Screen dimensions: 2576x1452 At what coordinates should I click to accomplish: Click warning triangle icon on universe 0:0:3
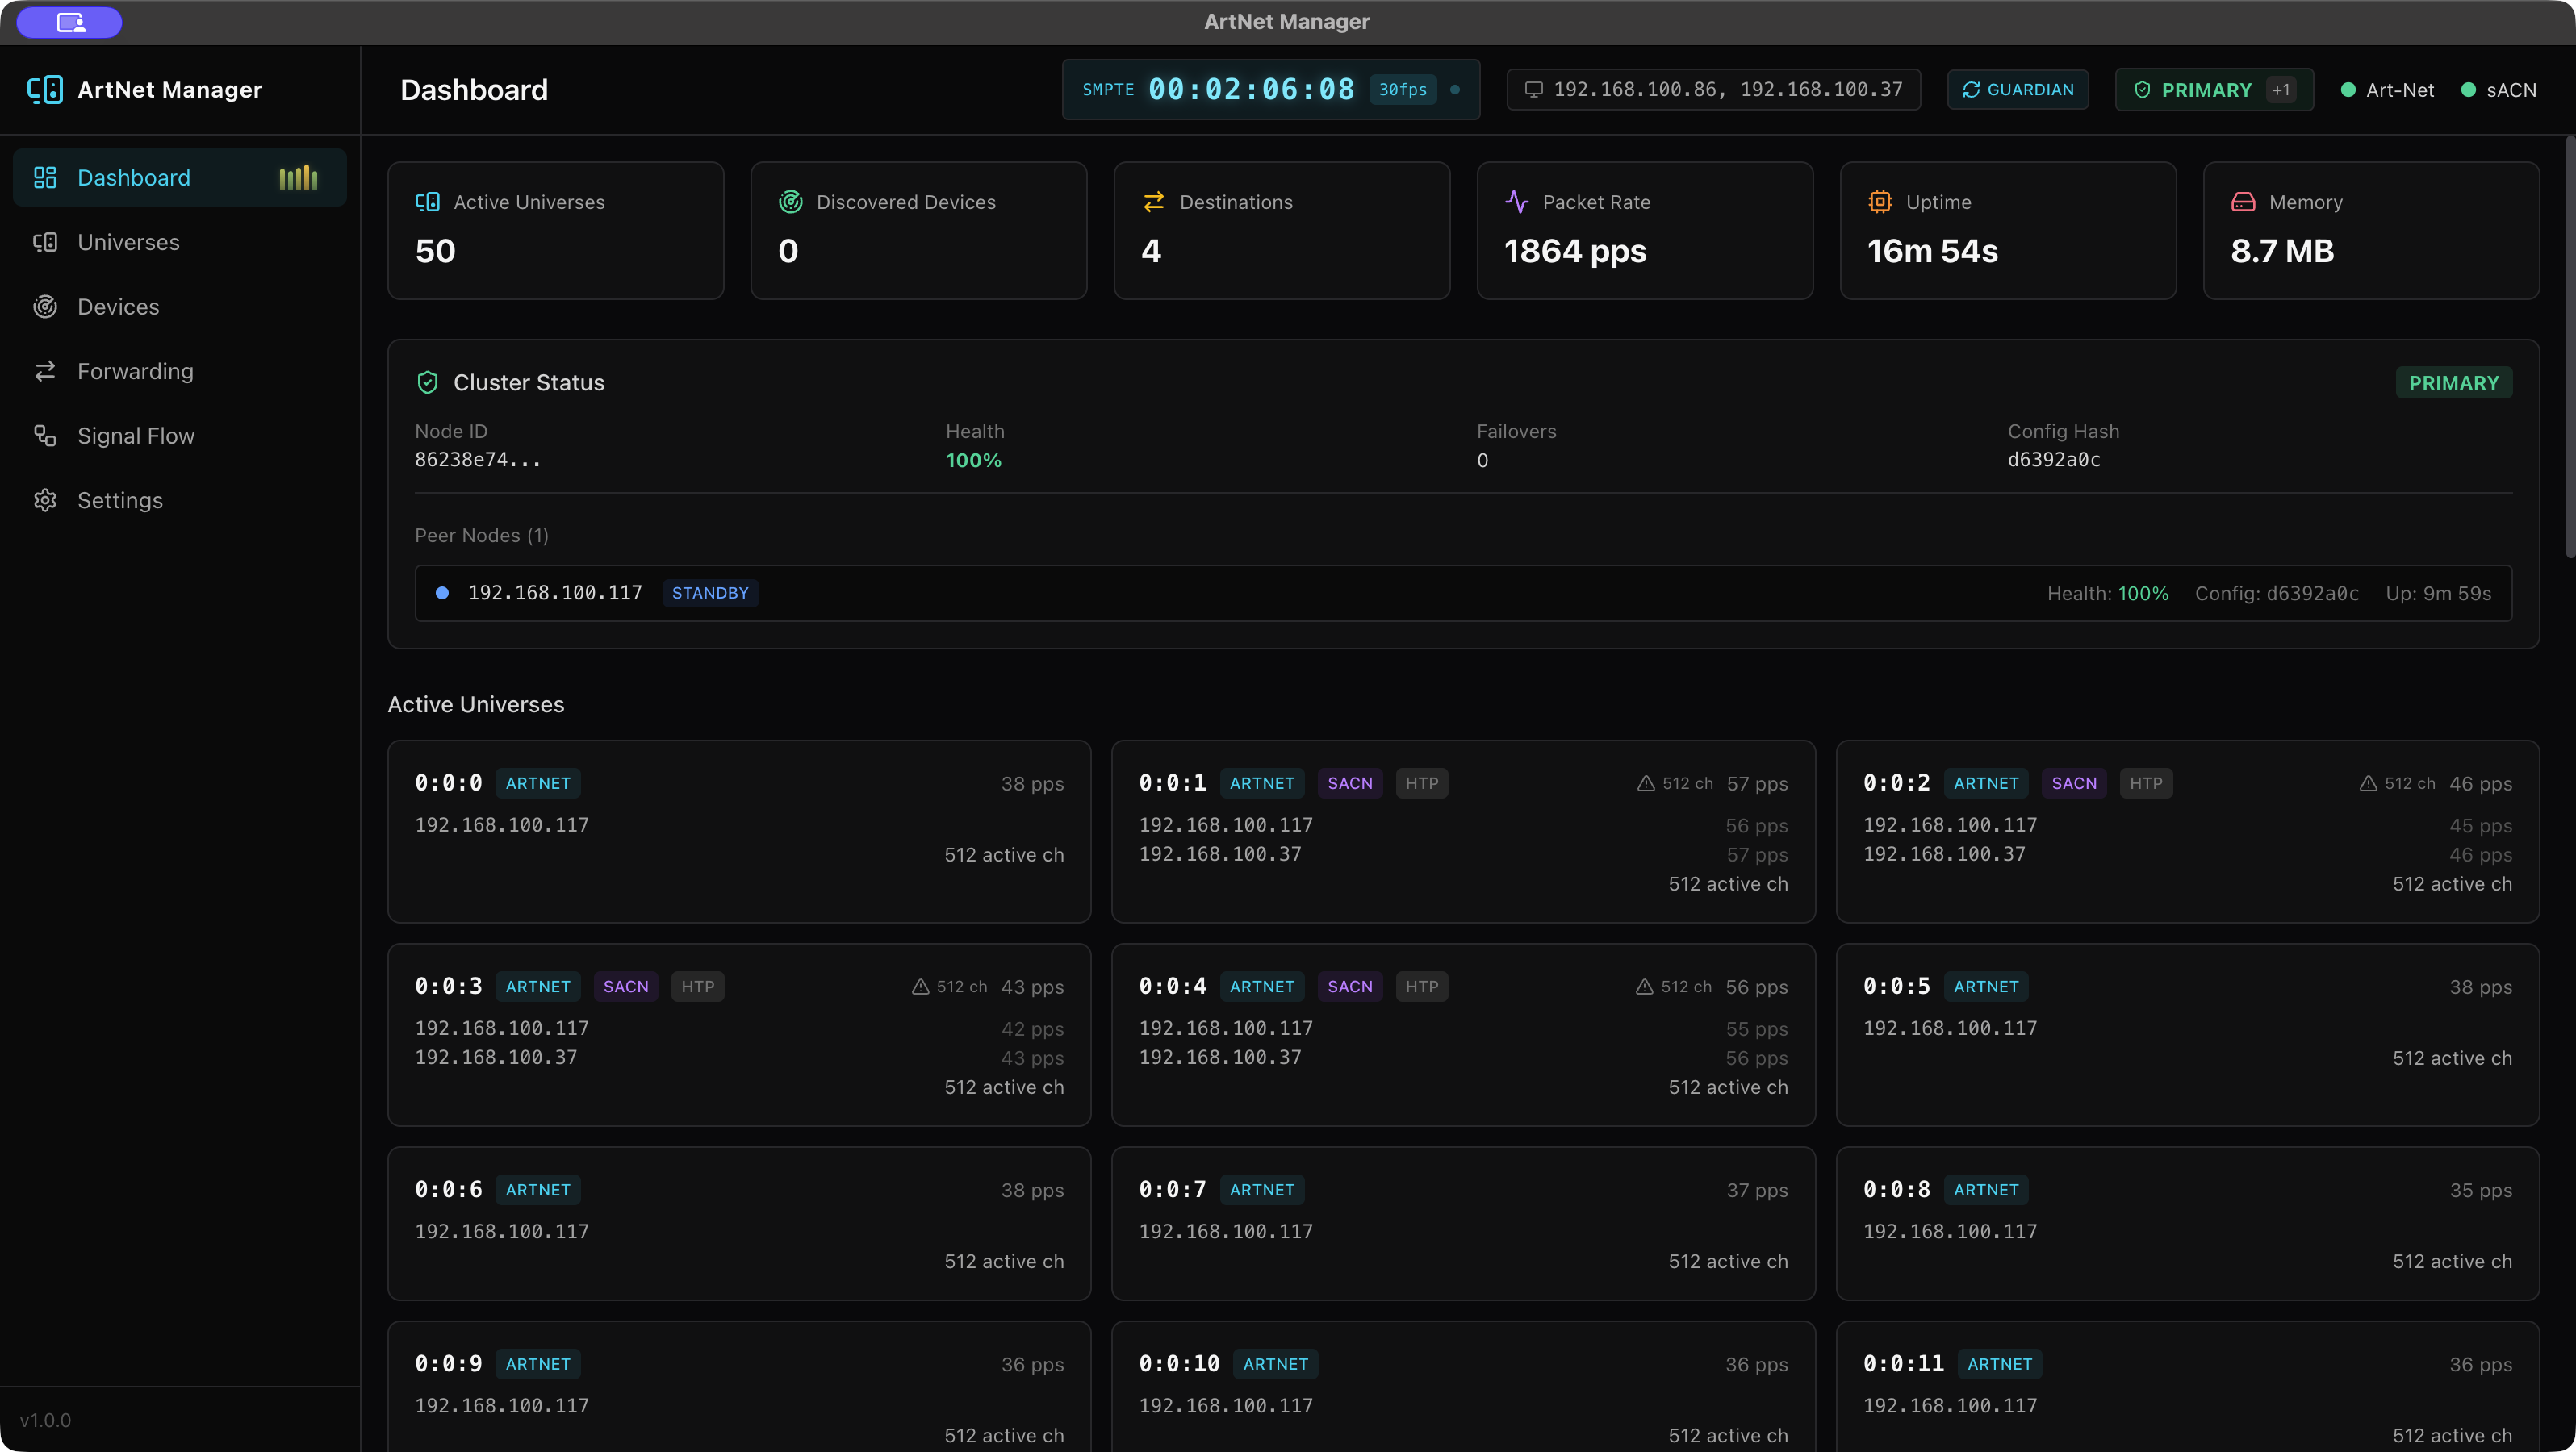pos(920,987)
